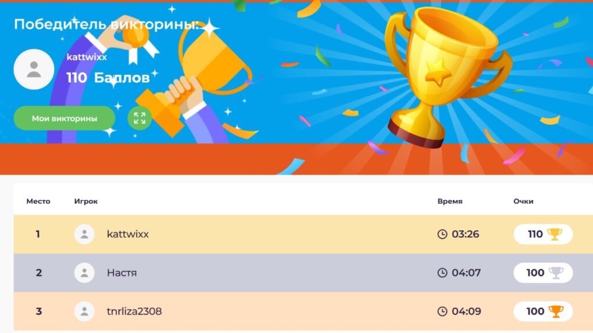Select the tnrliza2308 player name

point(134,312)
